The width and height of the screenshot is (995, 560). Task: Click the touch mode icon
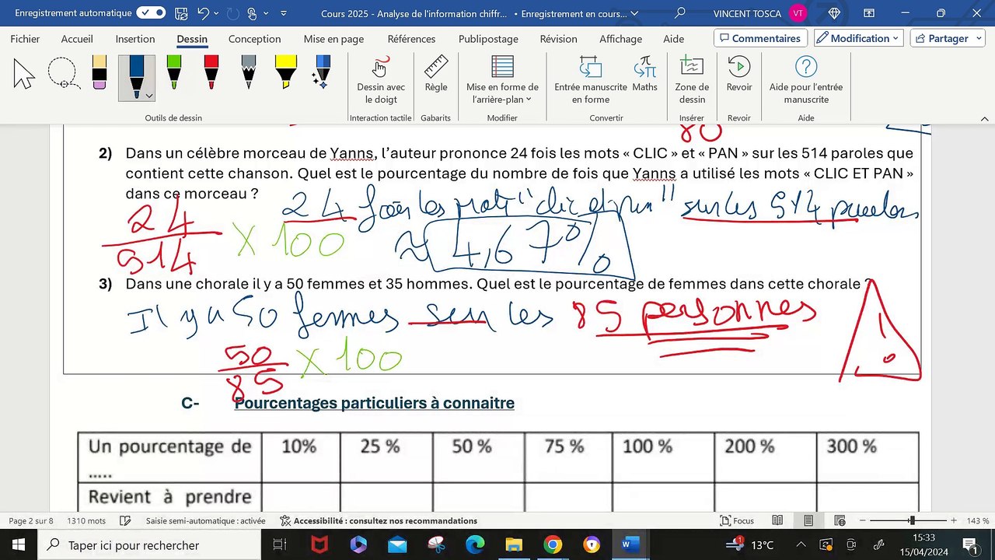[252, 13]
